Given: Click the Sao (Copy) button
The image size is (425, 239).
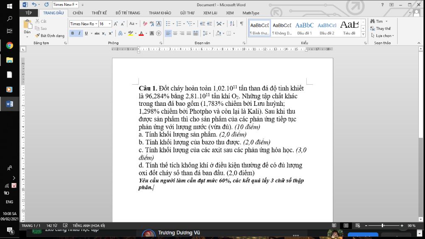Looking at the screenshot, I should coord(41,29).
